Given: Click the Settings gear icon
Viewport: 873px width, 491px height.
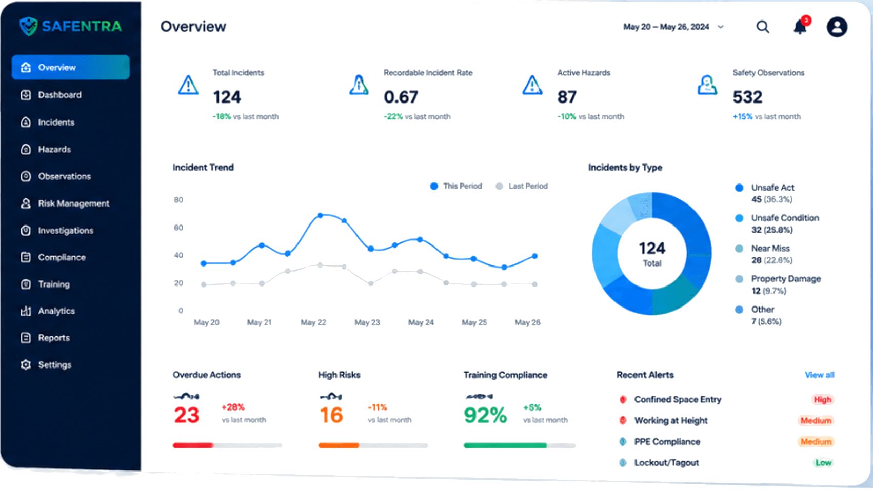Looking at the screenshot, I should click(x=26, y=364).
